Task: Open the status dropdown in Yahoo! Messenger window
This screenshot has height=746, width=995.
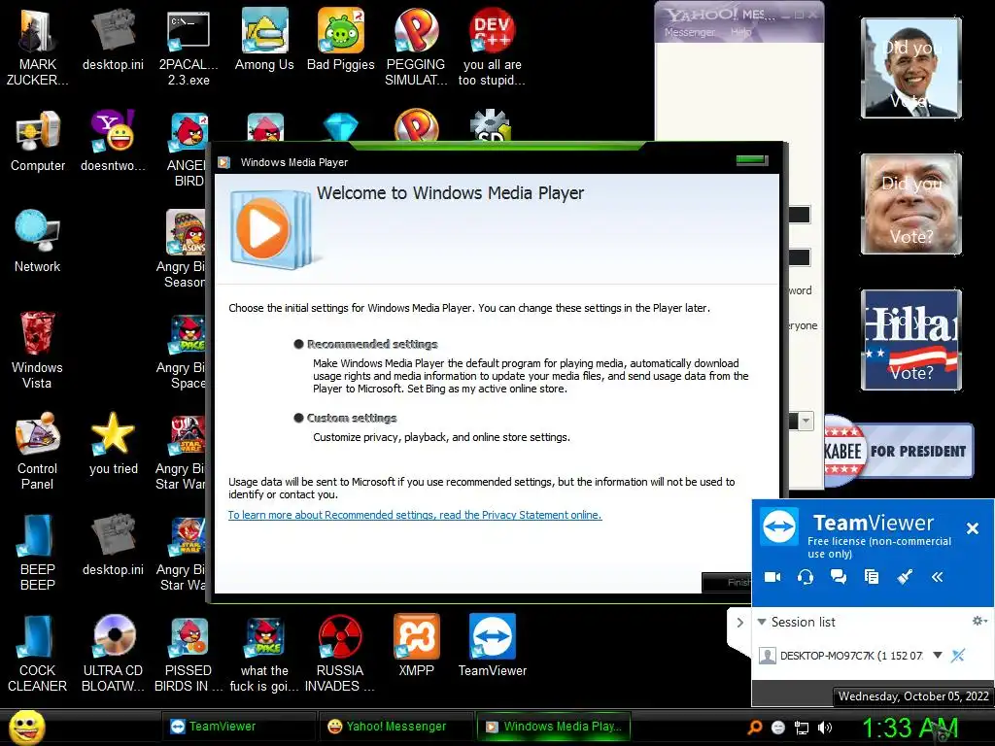Action: point(806,421)
